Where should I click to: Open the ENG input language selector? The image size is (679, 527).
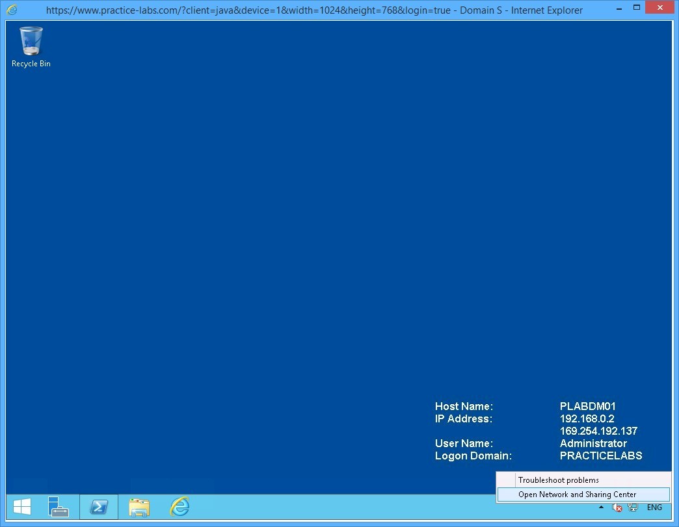tap(654, 508)
